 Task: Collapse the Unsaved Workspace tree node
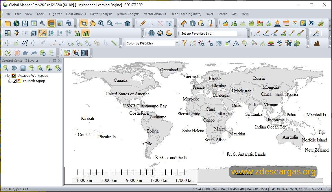4,76
